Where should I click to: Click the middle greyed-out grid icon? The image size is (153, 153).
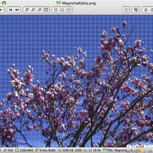pos(62,10)
